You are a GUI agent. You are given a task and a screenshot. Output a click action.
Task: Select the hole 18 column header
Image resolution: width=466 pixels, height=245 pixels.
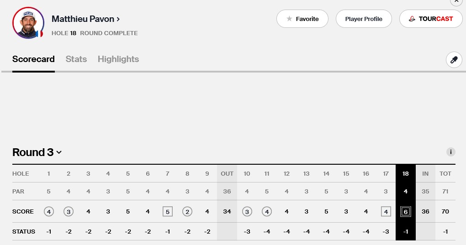coord(405,173)
